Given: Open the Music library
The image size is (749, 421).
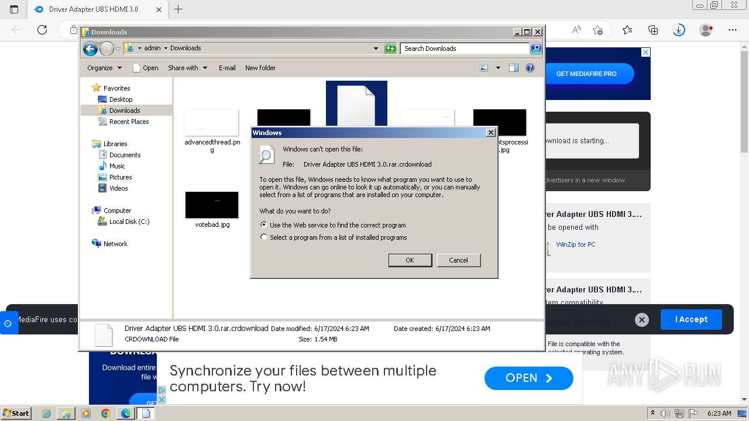Looking at the screenshot, I should point(117,166).
